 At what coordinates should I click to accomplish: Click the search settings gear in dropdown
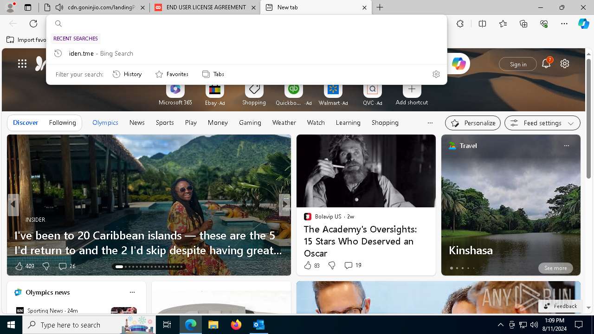(x=436, y=74)
